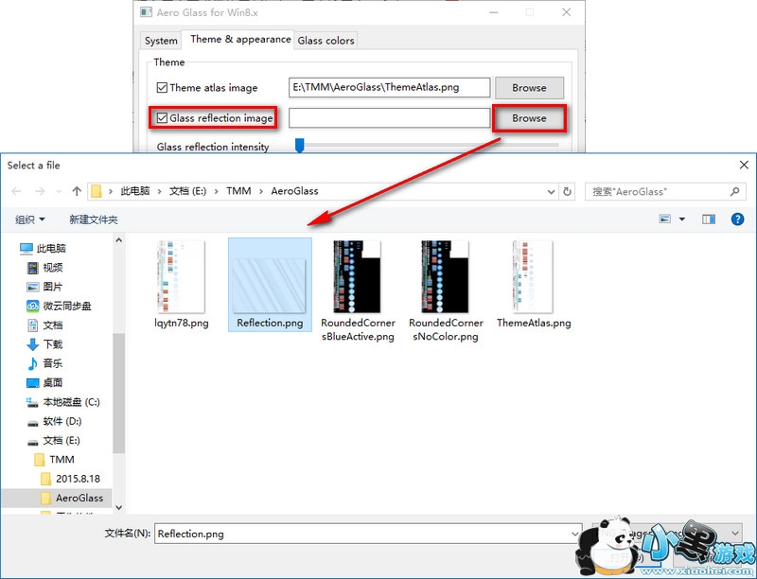
Task: Click the search magnifier icon
Action: click(735, 191)
